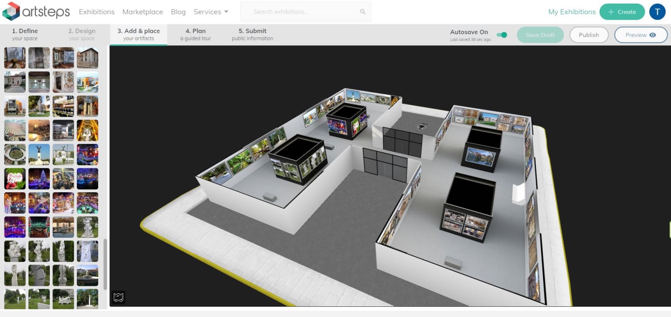
Task: Click the Artsteps logo icon
Action: (x=11, y=12)
